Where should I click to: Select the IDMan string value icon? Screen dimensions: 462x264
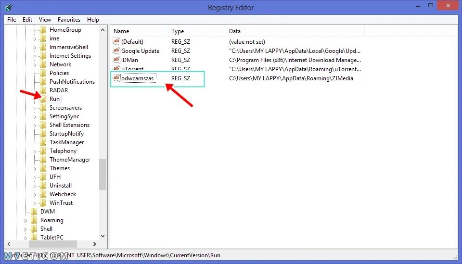pos(116,60)
